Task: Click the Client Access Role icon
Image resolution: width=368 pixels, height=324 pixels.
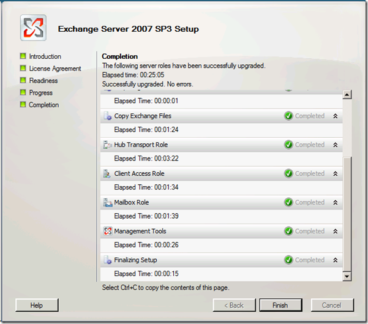Action: click(107, 174)
